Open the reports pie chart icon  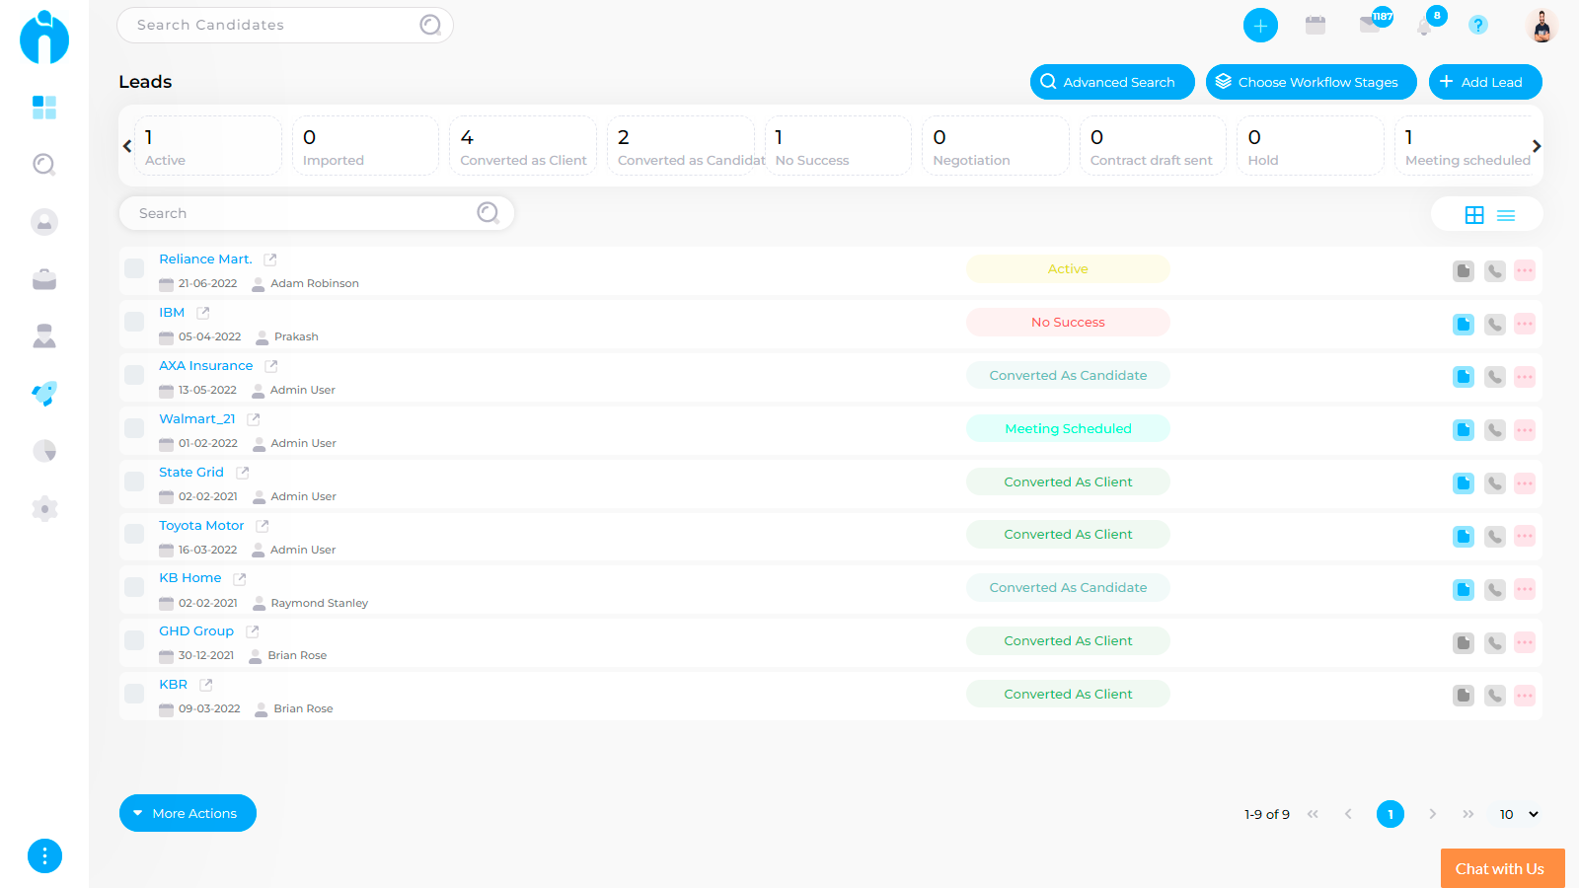click(x=44, y=451)
